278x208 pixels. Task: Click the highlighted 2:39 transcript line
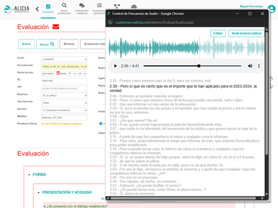click(183, 88)
